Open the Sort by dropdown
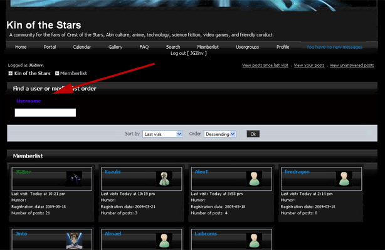Screen dimensions: 385x250 (162, 134)
